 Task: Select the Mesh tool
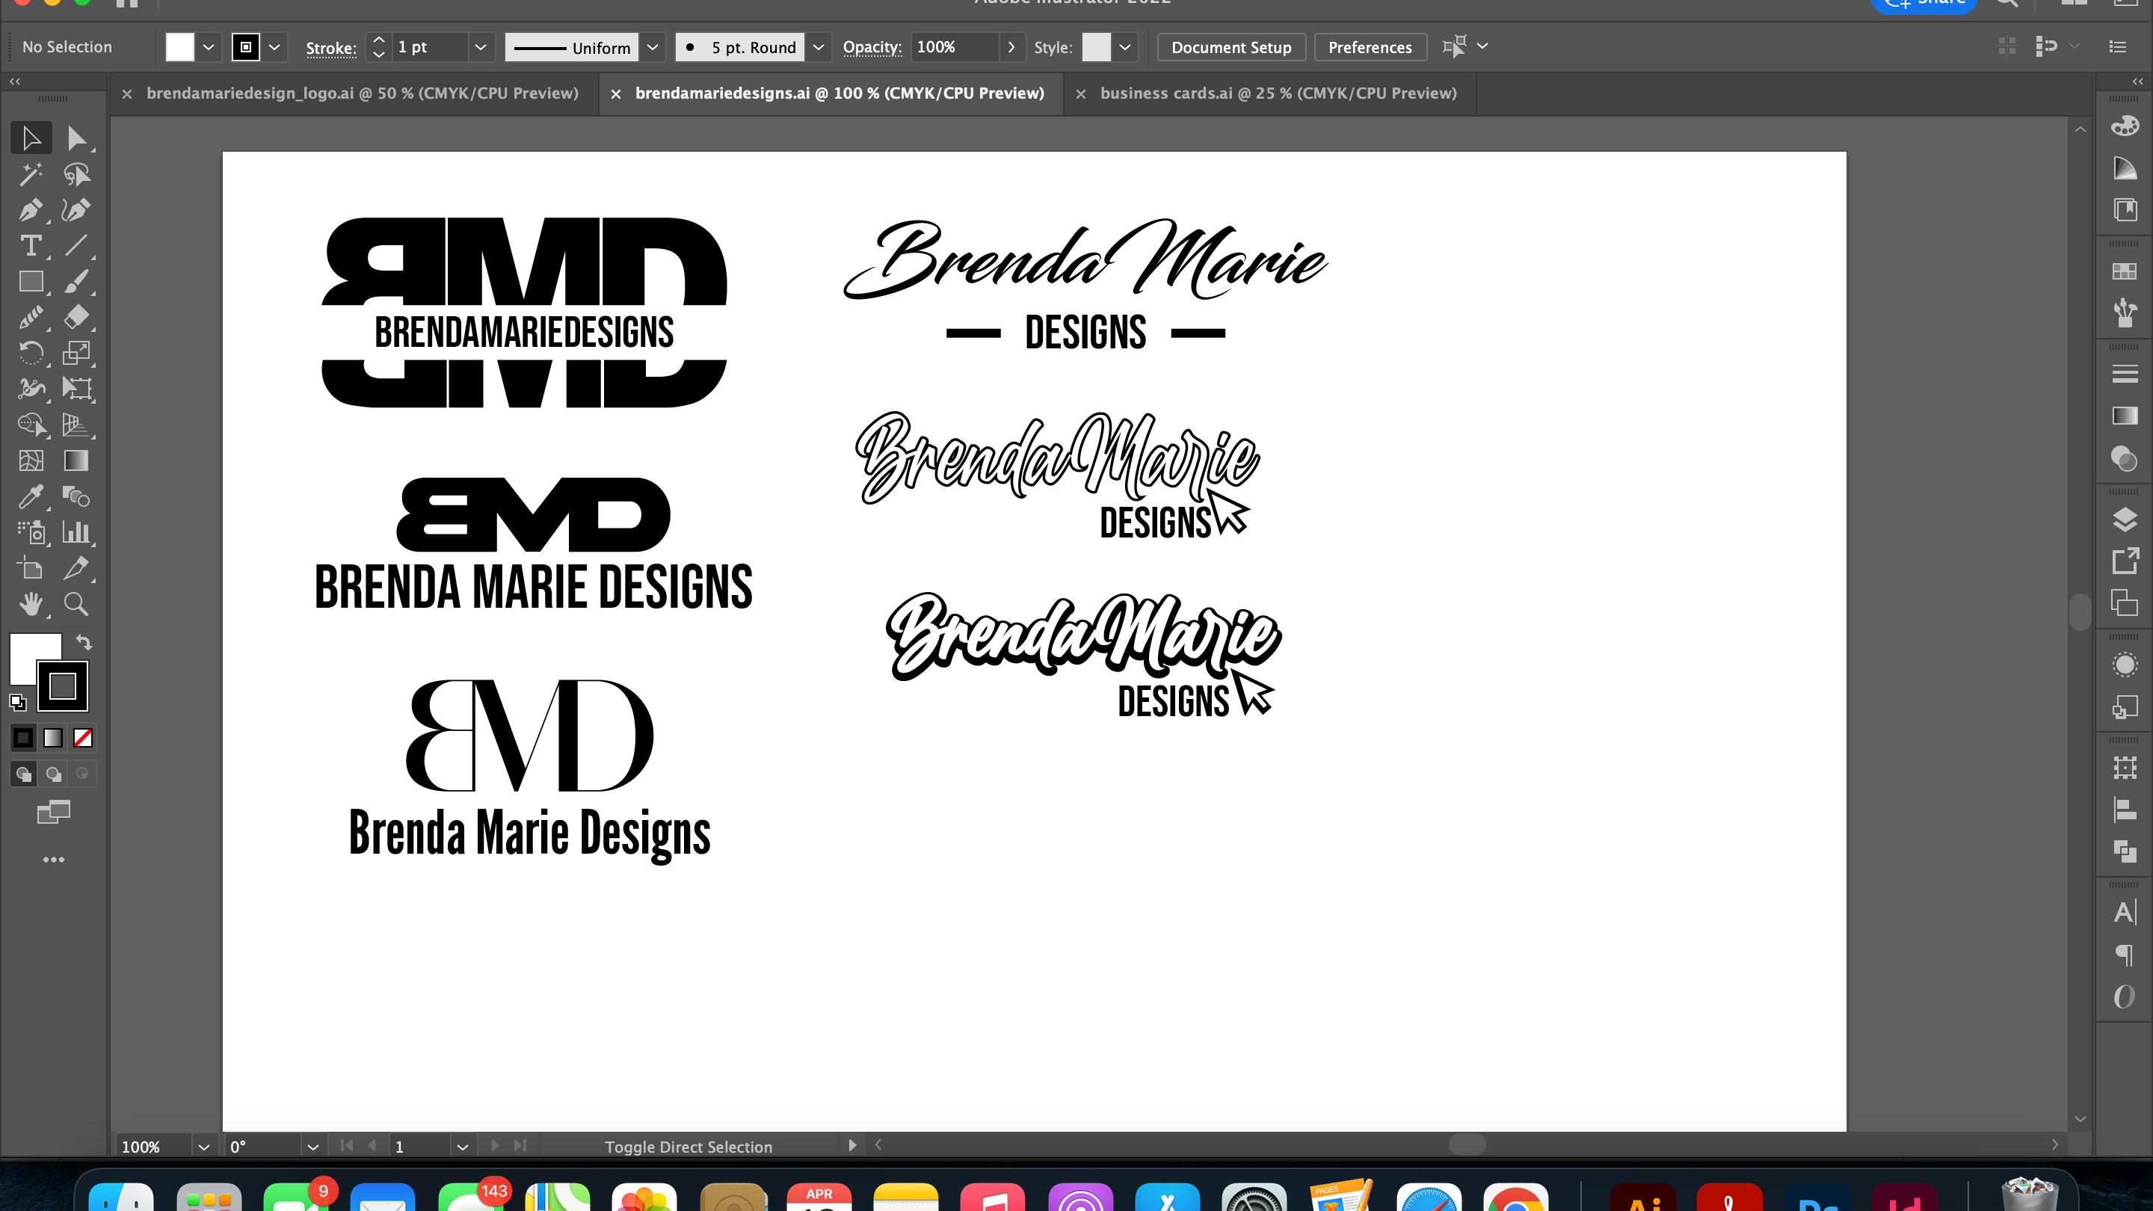31,460
